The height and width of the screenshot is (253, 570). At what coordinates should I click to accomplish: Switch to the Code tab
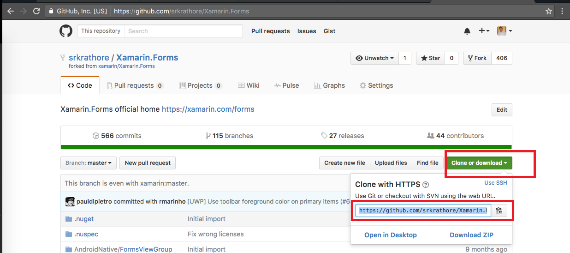(80, 85)
